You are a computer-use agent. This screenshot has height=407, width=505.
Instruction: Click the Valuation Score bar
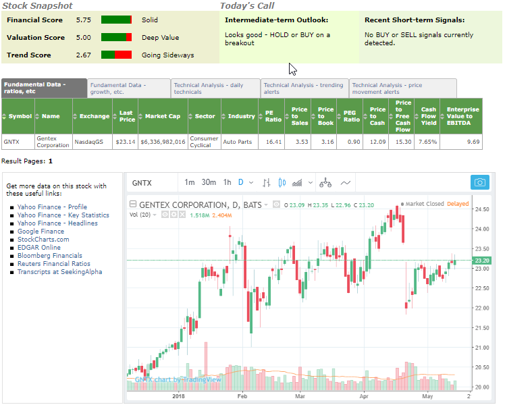point(116,37)
